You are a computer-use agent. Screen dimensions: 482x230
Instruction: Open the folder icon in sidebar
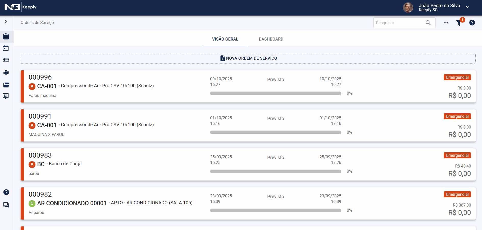[6, 85]
